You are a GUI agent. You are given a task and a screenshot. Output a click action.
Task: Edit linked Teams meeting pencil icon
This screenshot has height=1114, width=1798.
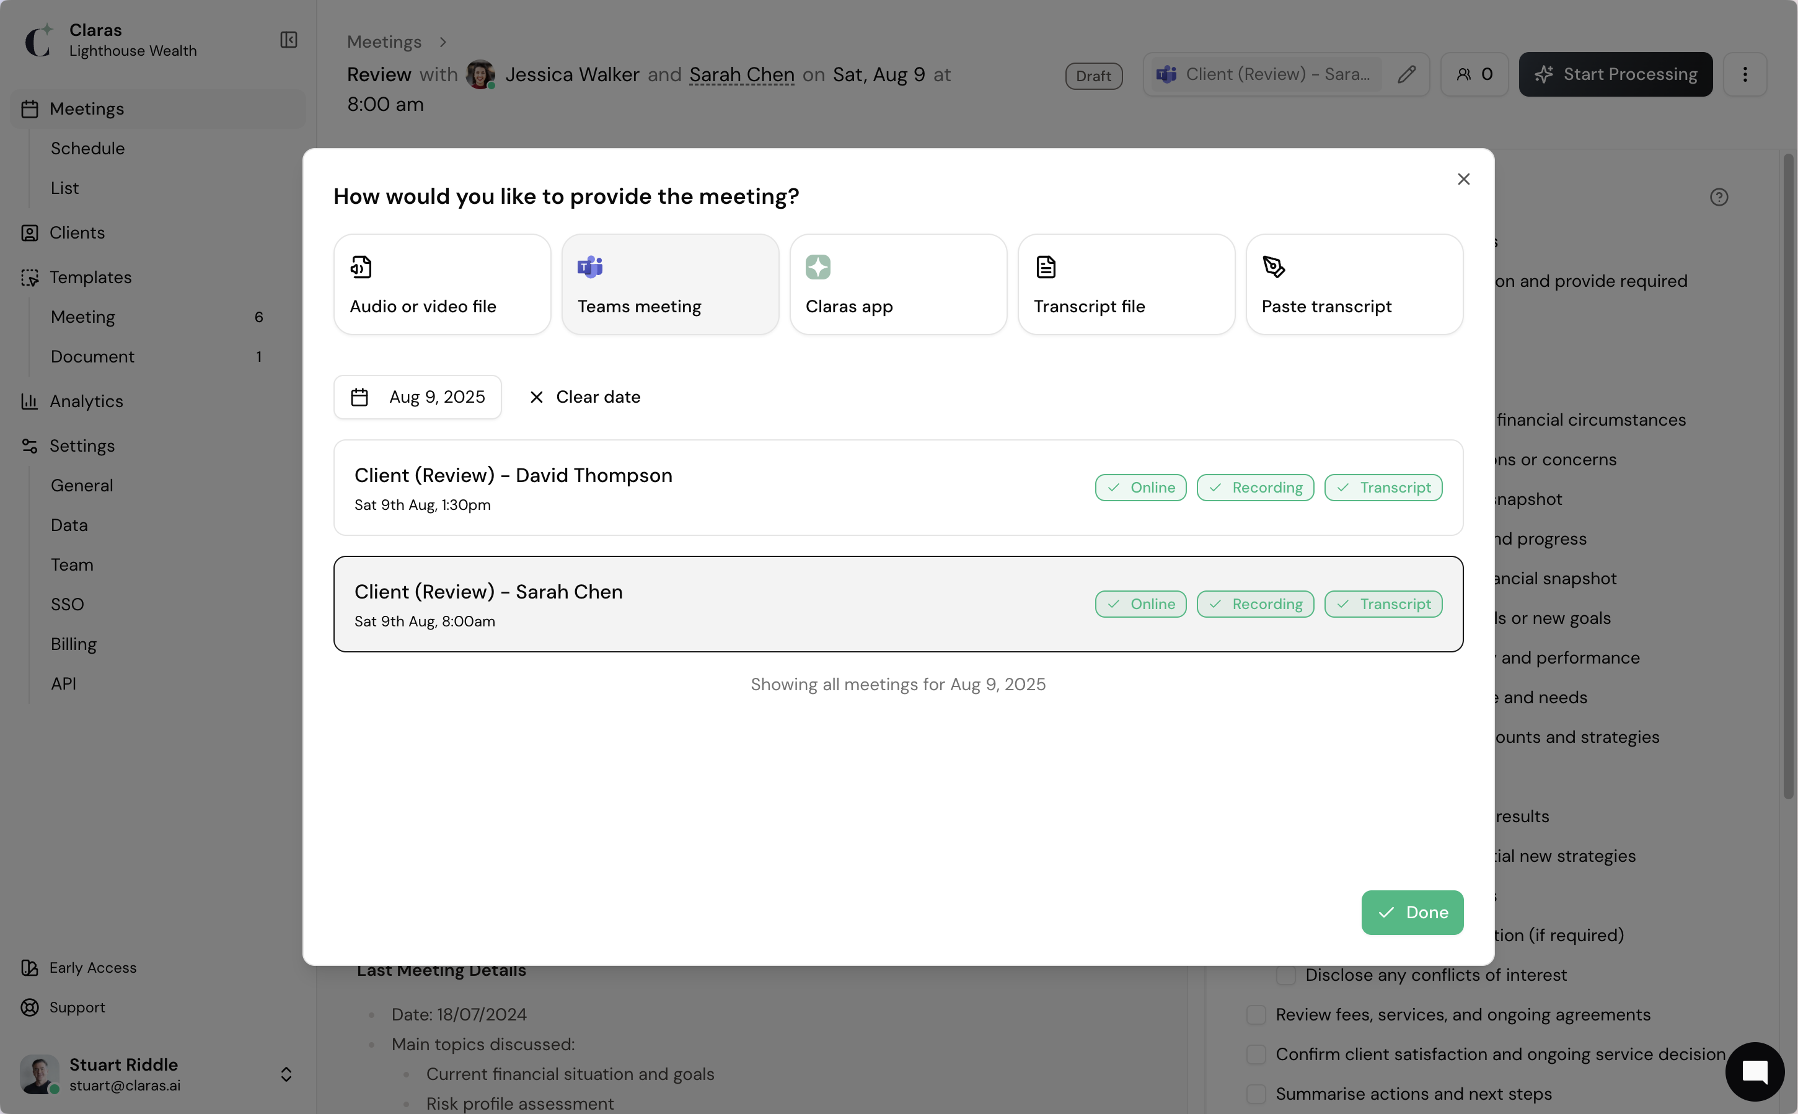[1406, 74]
